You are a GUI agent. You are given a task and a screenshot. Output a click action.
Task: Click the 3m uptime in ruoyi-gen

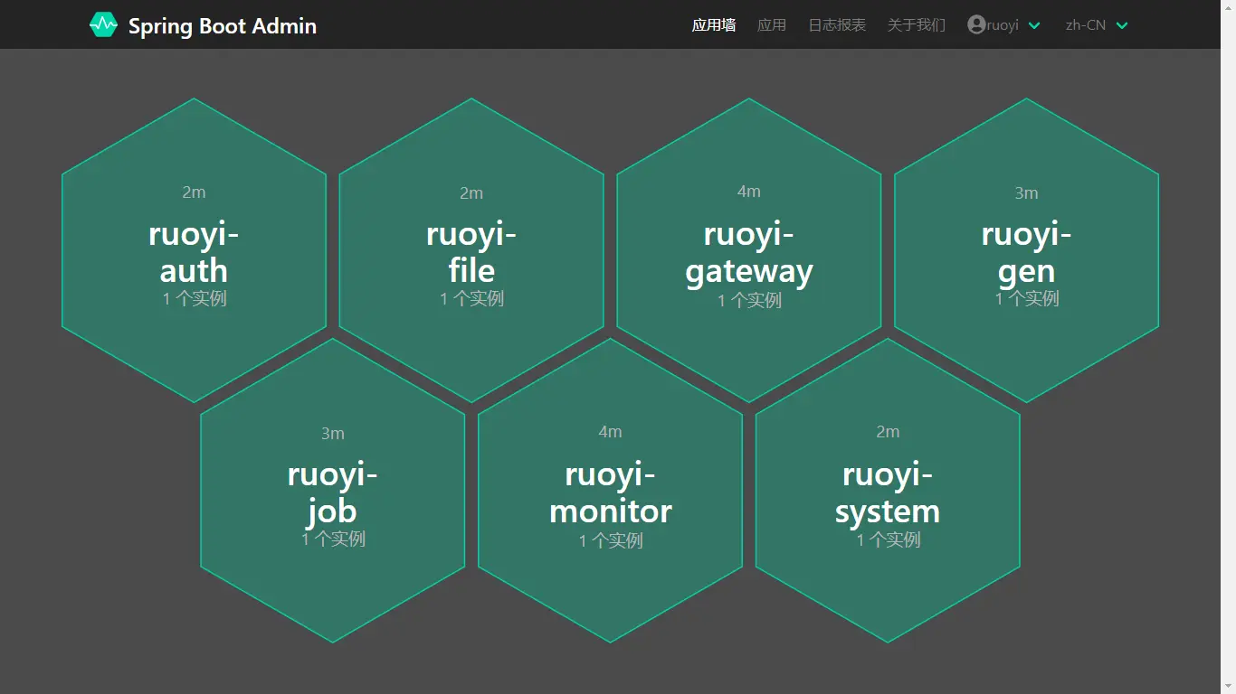pos(1027,192)
